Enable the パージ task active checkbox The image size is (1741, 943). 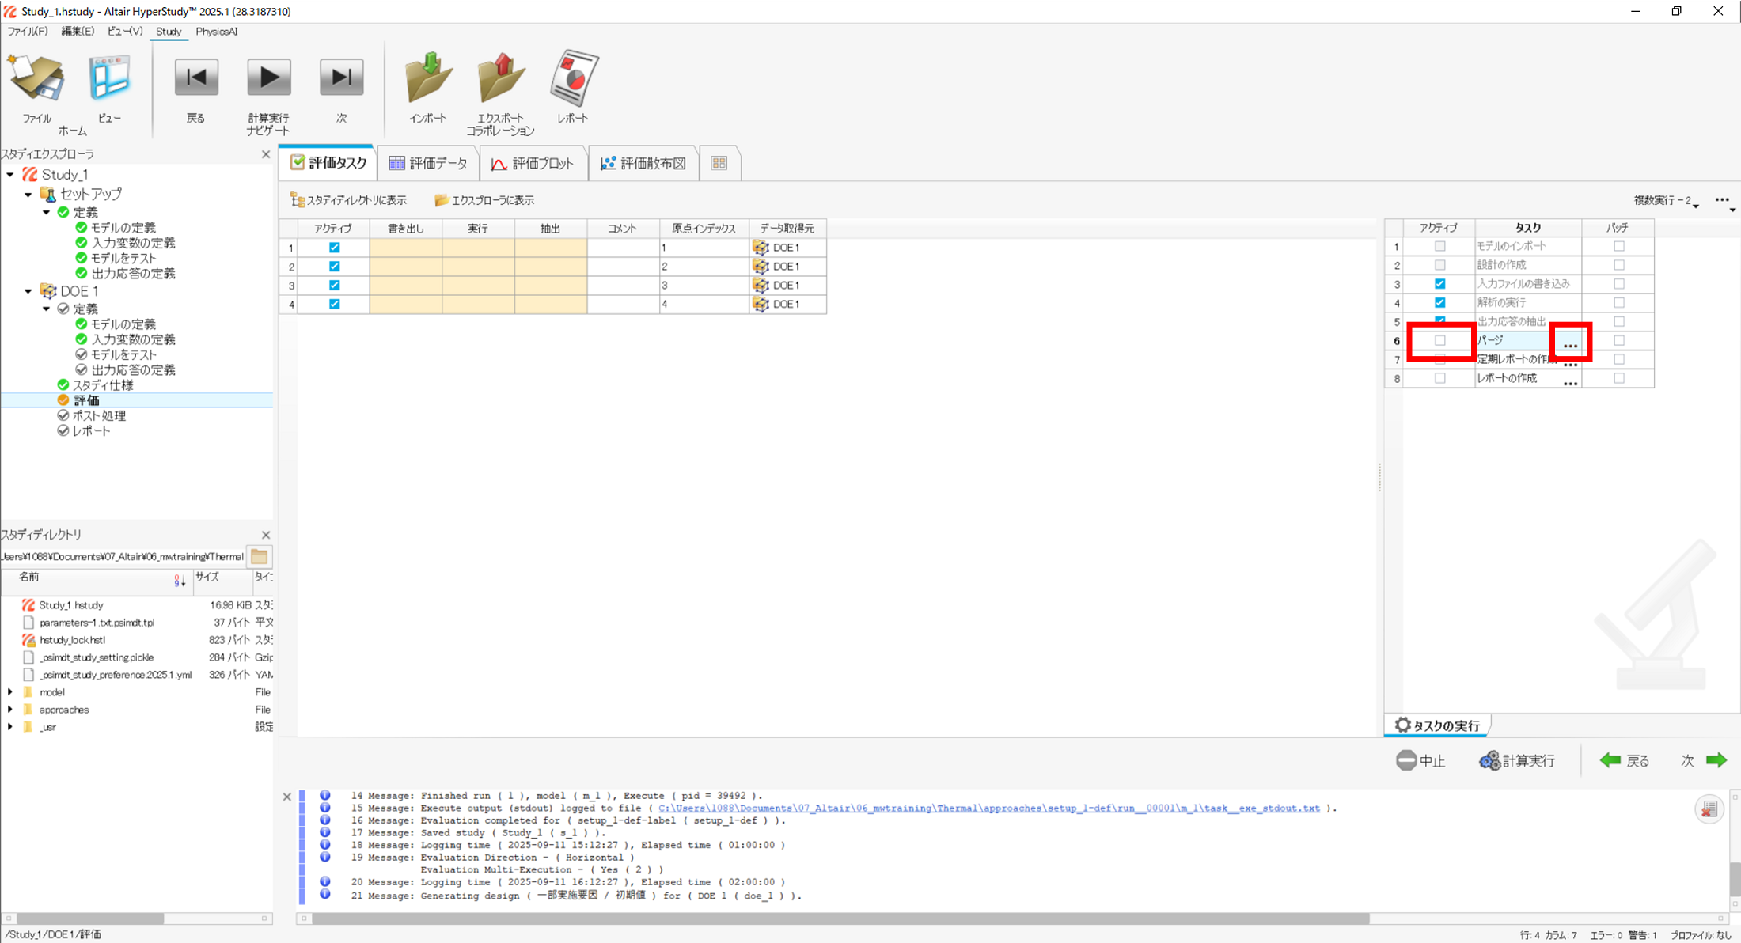coord(1439,340)
